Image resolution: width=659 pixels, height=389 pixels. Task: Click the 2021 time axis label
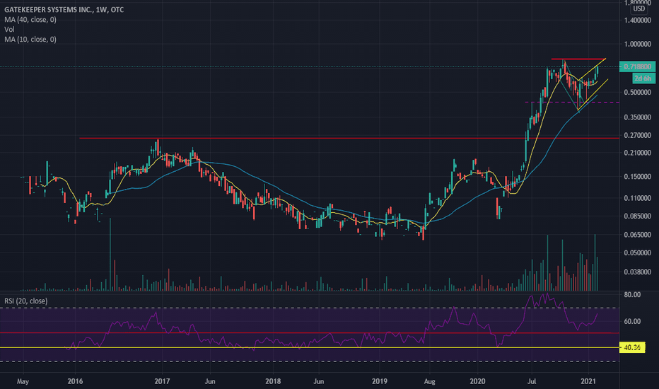[x=588, y=381]
